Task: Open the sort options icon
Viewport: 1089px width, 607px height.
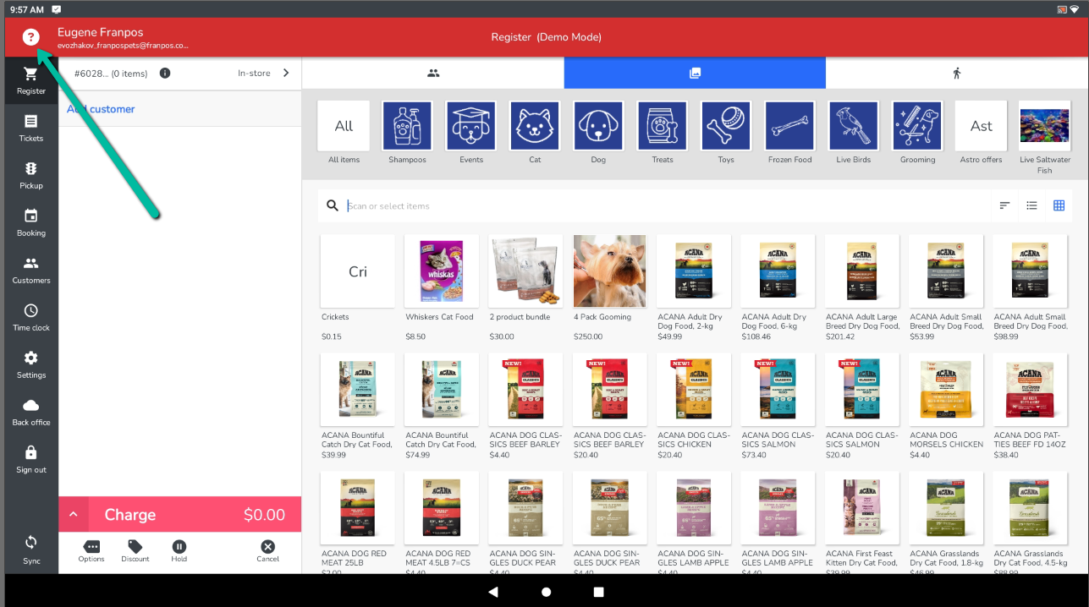Action: [1004, 205]
